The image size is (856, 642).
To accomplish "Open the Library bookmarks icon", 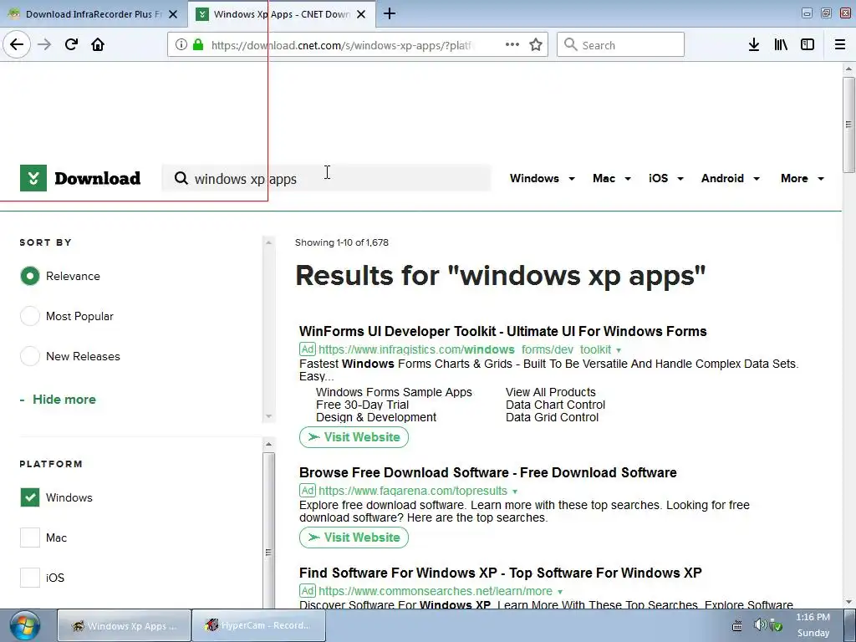I will [x=781, y=45].
